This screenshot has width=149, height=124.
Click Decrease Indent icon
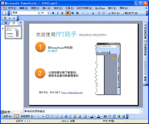99,13
